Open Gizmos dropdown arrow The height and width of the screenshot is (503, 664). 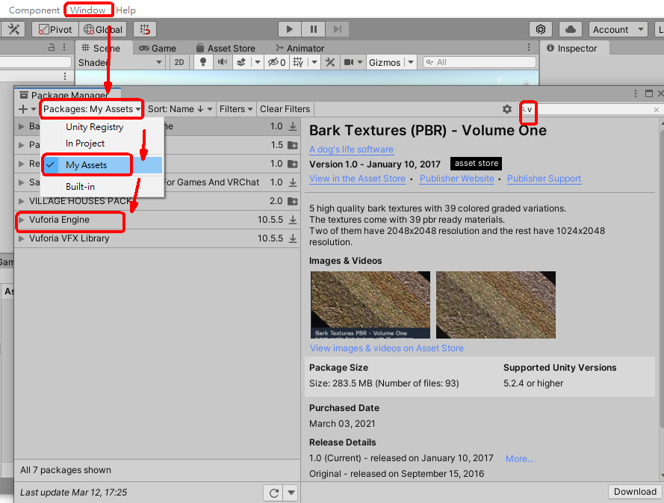pos(410,62)
